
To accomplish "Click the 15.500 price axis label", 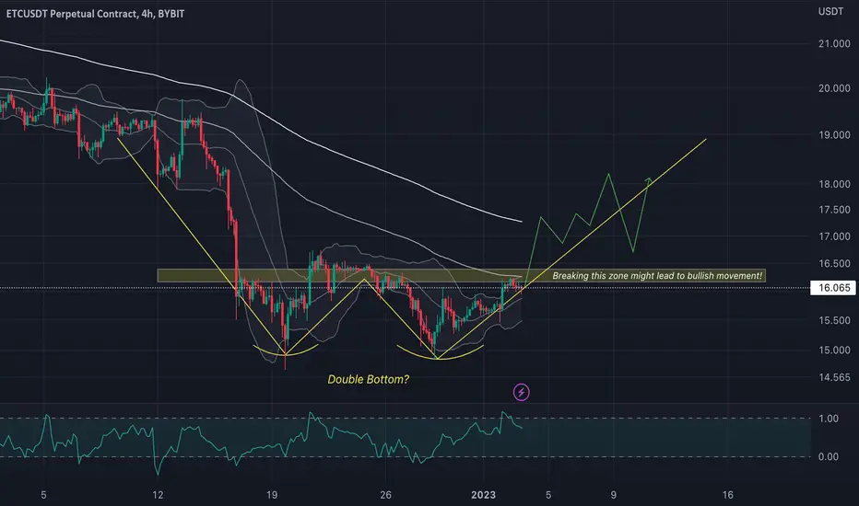I will tap(834, 320).
